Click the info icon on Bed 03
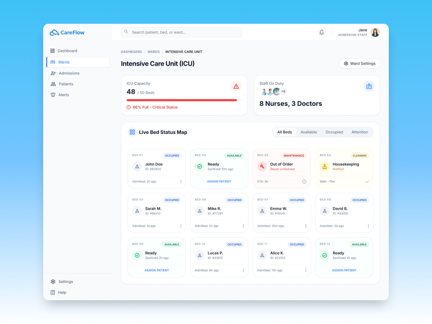This screenshot has height=324, width=432. pyautogui.click(x=304, y=181)
